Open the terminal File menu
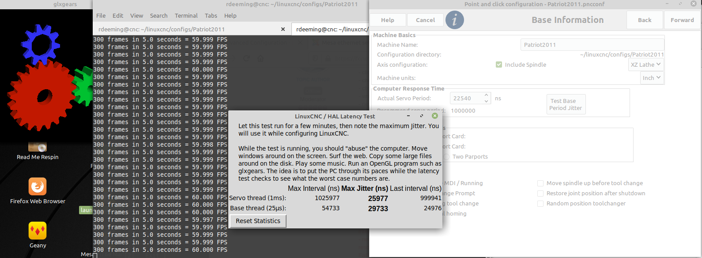702x258 pixels. point(101,15)
